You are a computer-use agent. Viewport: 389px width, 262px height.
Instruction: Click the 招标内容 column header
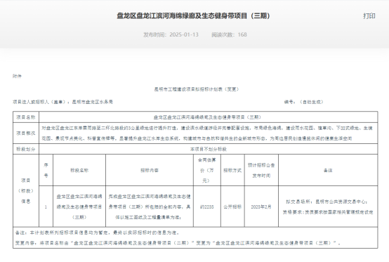pyautogui.click(x=150, y=170)
